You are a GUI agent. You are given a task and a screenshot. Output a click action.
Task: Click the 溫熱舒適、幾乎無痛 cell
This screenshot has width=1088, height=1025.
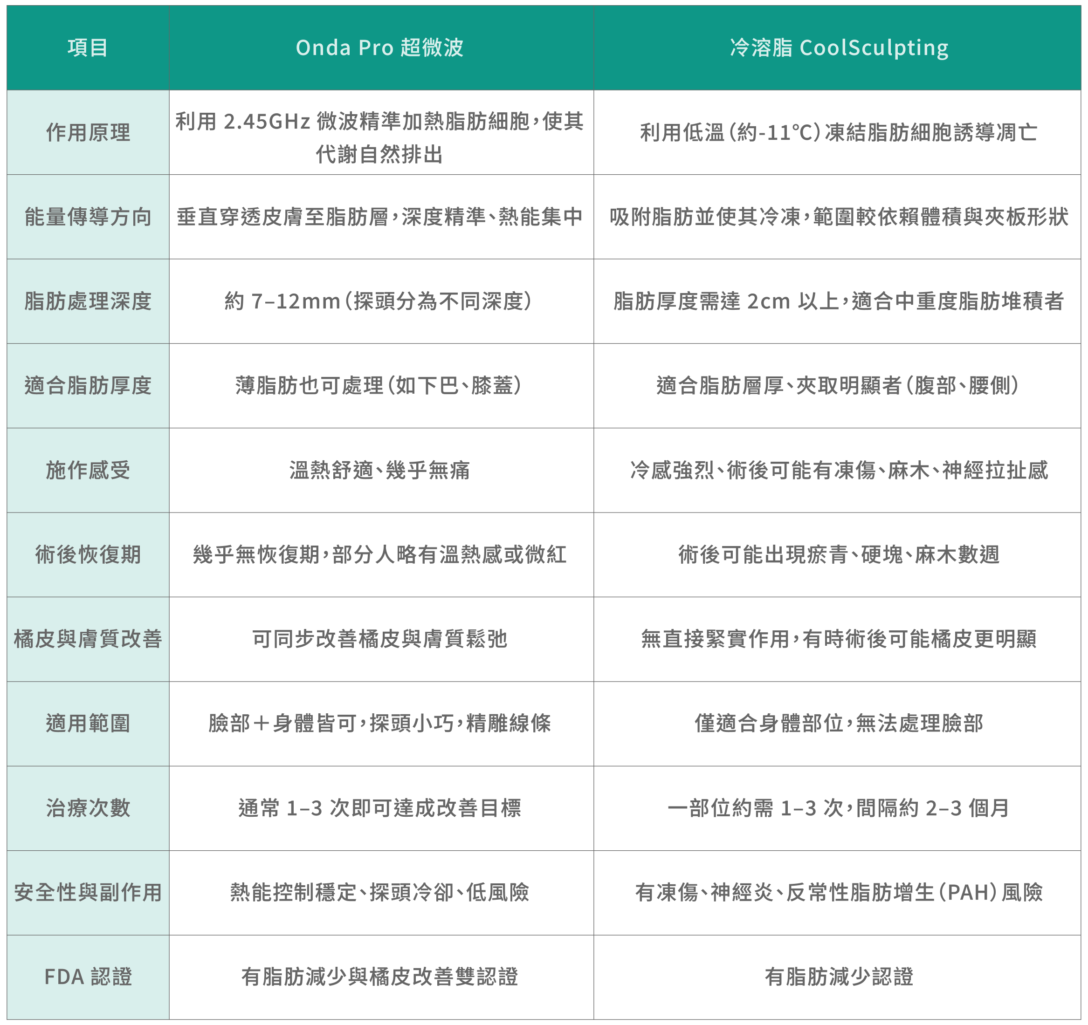pos(380,470)
